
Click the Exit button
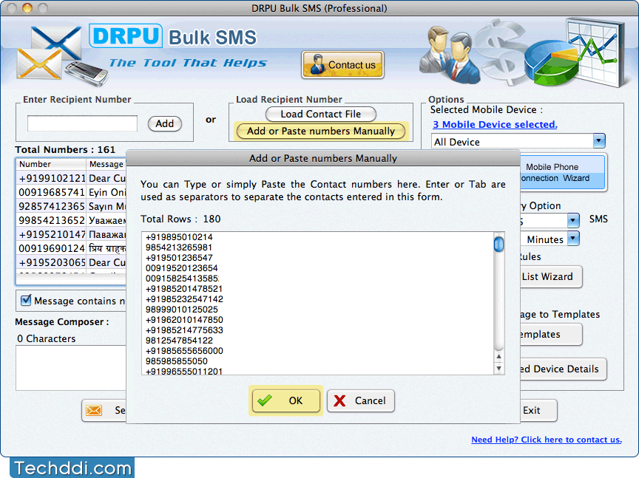pyautogui.click(x=538, y=411)
